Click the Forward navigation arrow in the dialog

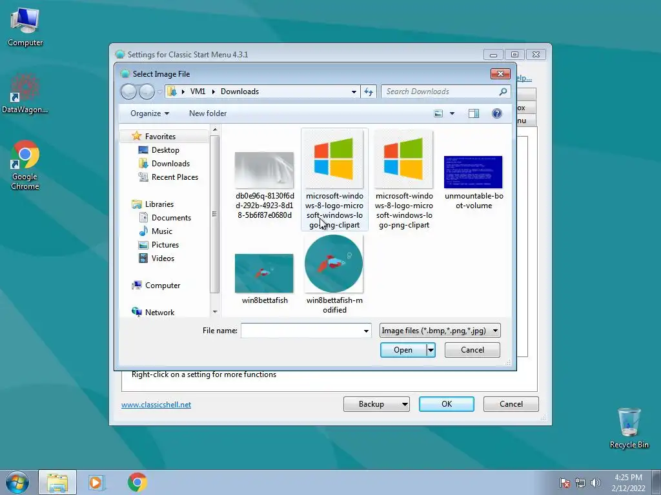click(147, 92)
